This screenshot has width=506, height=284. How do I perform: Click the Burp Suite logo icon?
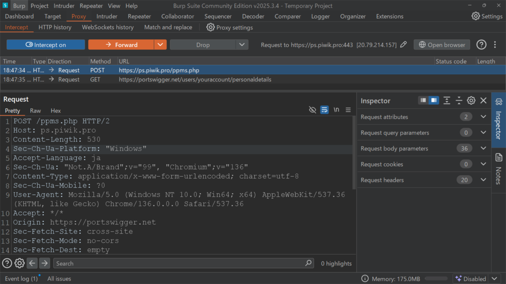(5, 5)
